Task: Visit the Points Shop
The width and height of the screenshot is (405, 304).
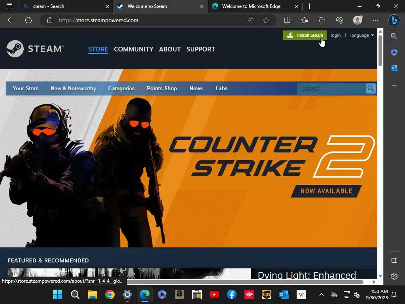Action: point(162,88)
